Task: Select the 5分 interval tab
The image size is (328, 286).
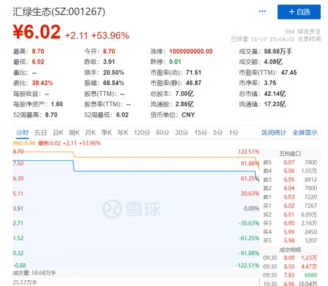Action: (x=218, y=133)
